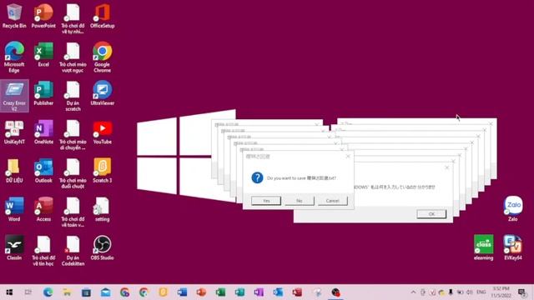Show hidden system tray icons
This screenshot has height=300, width=534.
point(413,292)
